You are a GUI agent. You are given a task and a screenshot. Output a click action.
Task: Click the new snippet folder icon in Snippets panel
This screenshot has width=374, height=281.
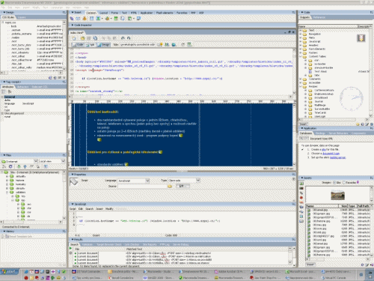pos(358,124)
